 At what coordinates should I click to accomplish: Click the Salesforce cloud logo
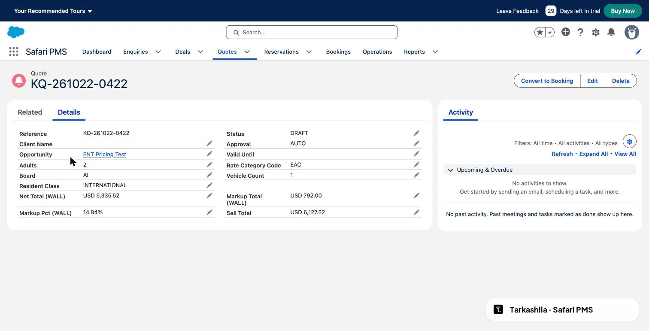tap(16, 32)
